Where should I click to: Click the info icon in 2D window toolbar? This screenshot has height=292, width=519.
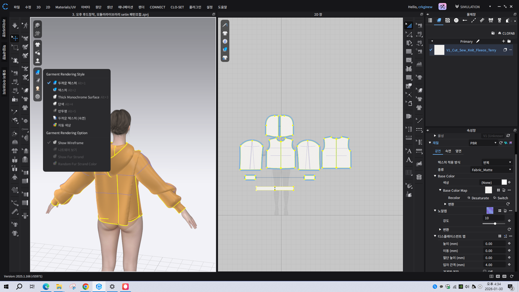tap(225, 41)
